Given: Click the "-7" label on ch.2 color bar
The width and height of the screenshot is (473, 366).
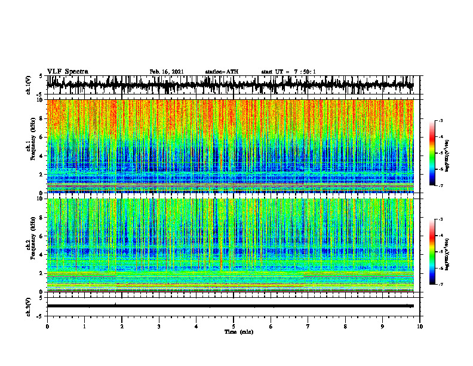Looking at the screenshot, I should tap(440, 285).
